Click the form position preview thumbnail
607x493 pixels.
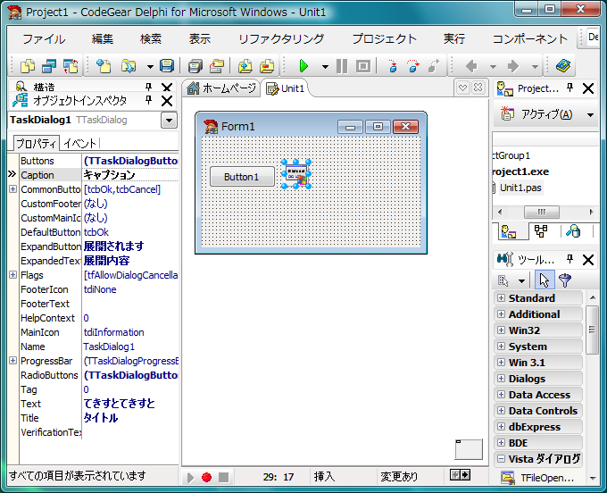tap(469, 449)
